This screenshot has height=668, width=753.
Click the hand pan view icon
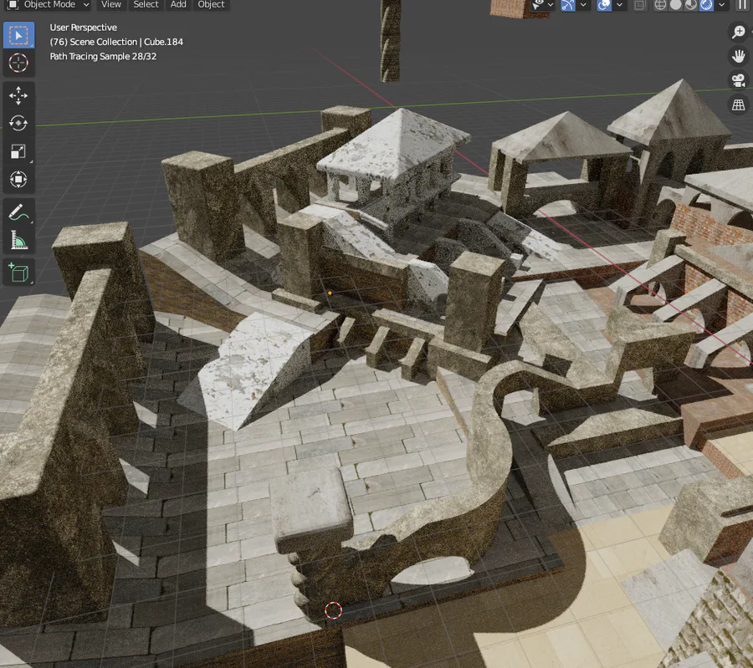point(738,56)
